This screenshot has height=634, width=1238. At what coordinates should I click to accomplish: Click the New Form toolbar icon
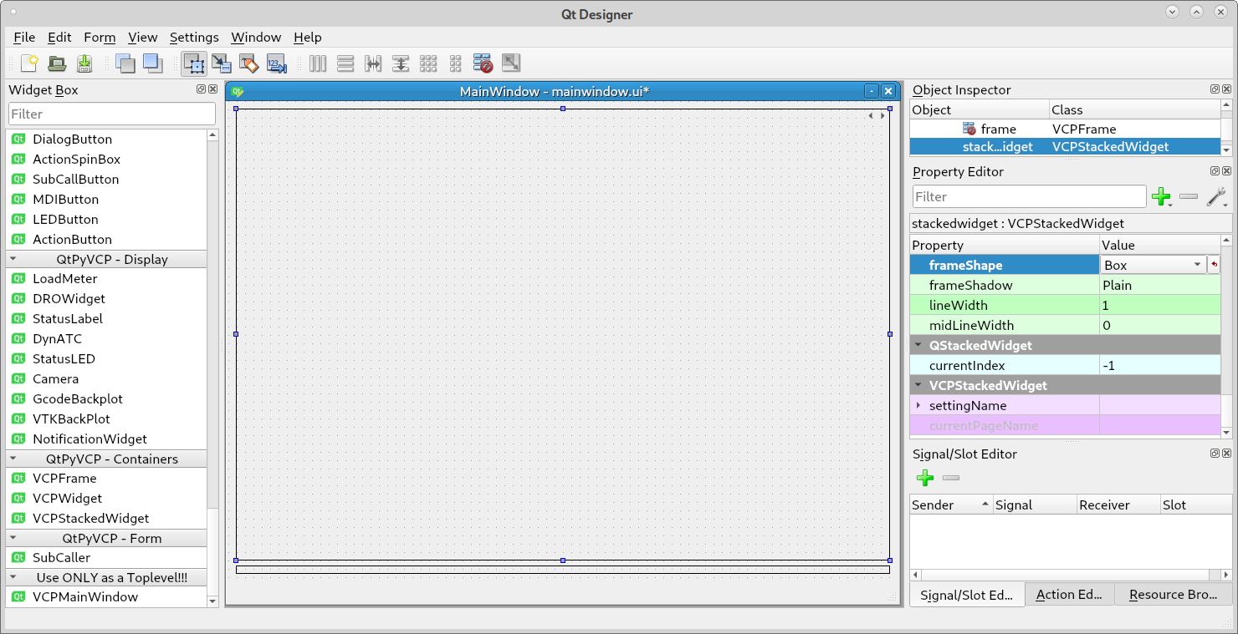pos(29,63)
